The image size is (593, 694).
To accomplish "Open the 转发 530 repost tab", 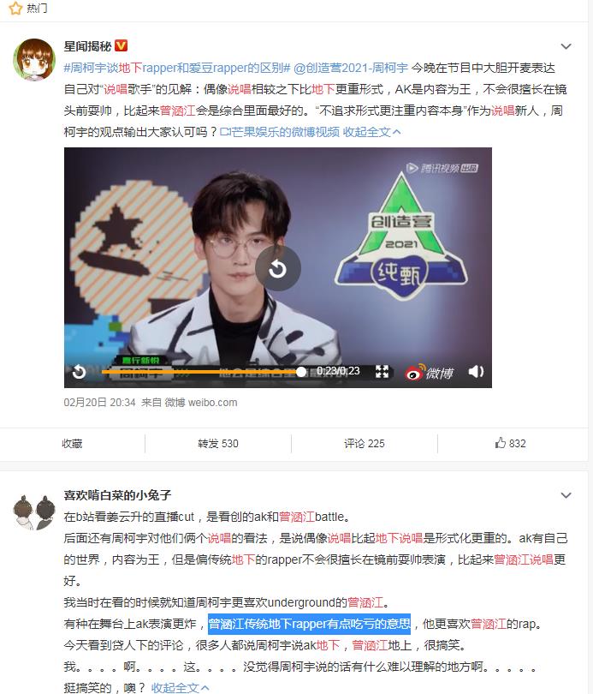I will [x=218, y=444].
